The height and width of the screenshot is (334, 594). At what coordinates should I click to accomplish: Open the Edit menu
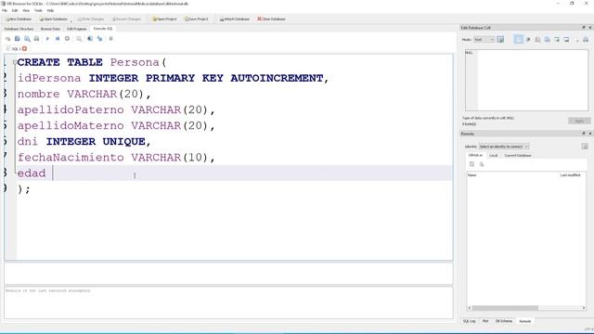click(15, 10)
